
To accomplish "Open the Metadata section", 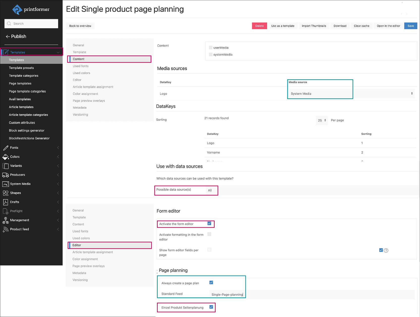I will tap(80, 107).
